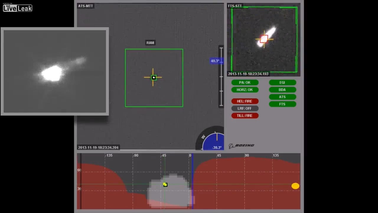
Task: Click the PA: OK status button
Action: [245, 83]
